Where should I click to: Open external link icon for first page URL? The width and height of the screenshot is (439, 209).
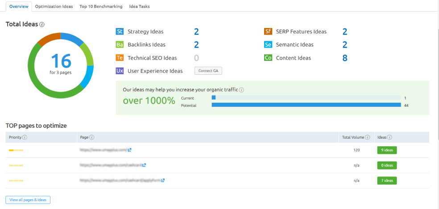point(129,150)
